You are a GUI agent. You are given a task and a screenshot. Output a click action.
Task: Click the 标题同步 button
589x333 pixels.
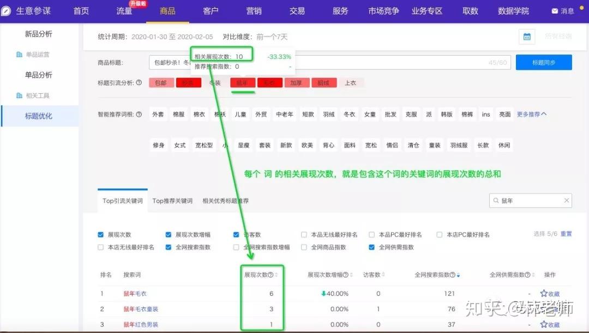click(x=544, y=62)
